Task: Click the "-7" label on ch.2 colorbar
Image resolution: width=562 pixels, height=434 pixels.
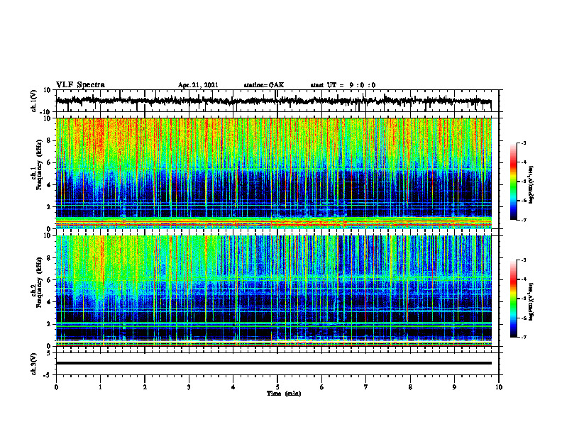Action: [x=523, y=337]
